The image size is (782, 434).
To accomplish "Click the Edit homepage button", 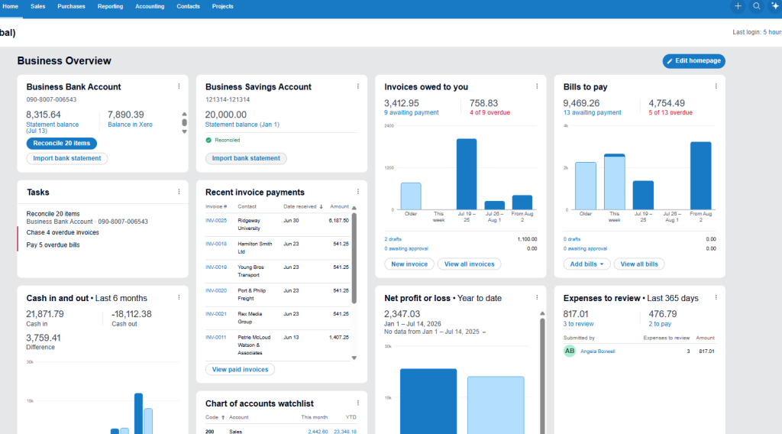I will (x=693, y=61).
